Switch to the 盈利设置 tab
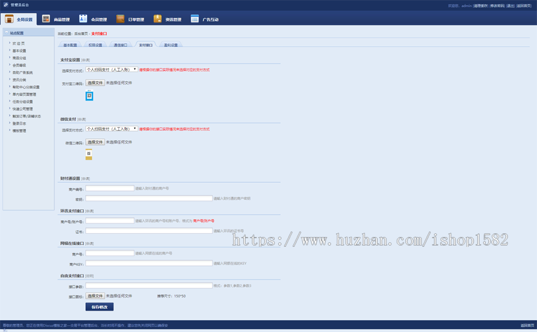 coord(170,45)
